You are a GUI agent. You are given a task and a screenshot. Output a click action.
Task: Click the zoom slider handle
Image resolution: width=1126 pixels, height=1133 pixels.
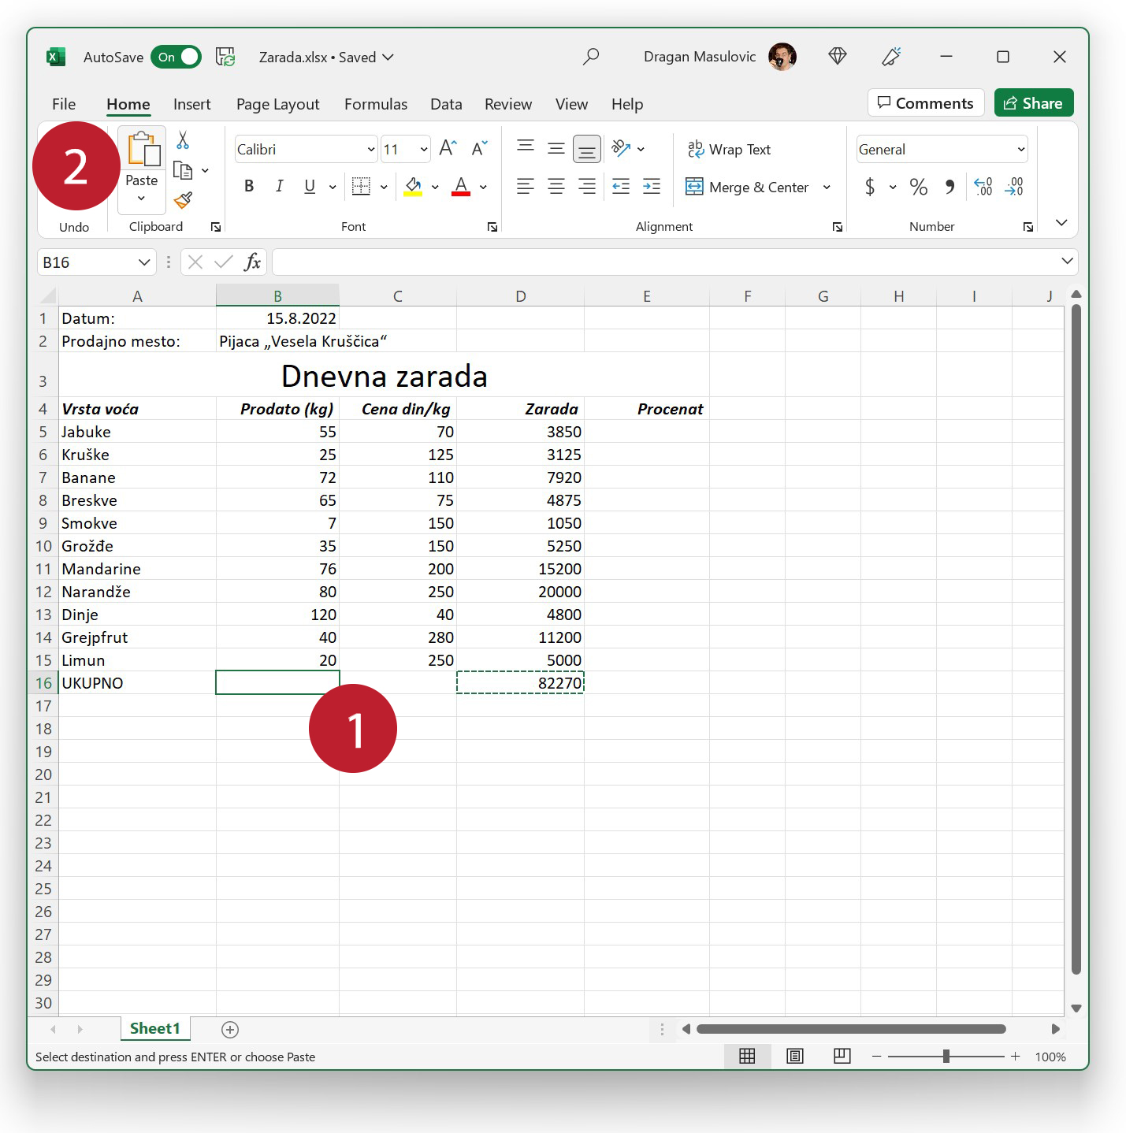[x=946, y=1056]
